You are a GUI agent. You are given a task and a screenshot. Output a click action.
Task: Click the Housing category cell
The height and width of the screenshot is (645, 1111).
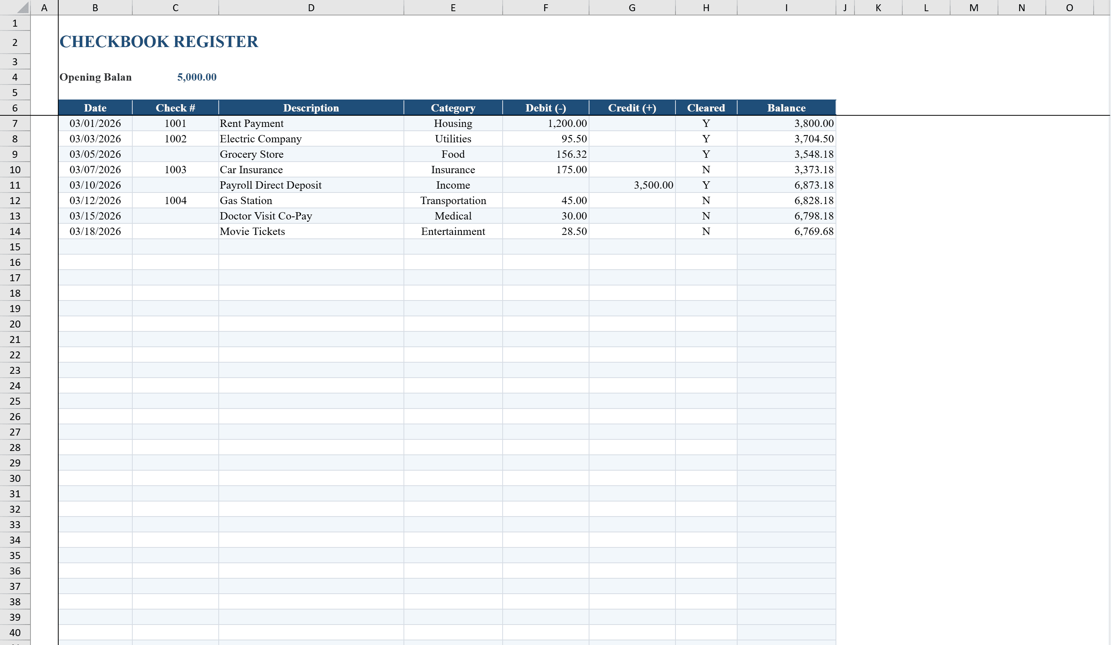[453, 123]
